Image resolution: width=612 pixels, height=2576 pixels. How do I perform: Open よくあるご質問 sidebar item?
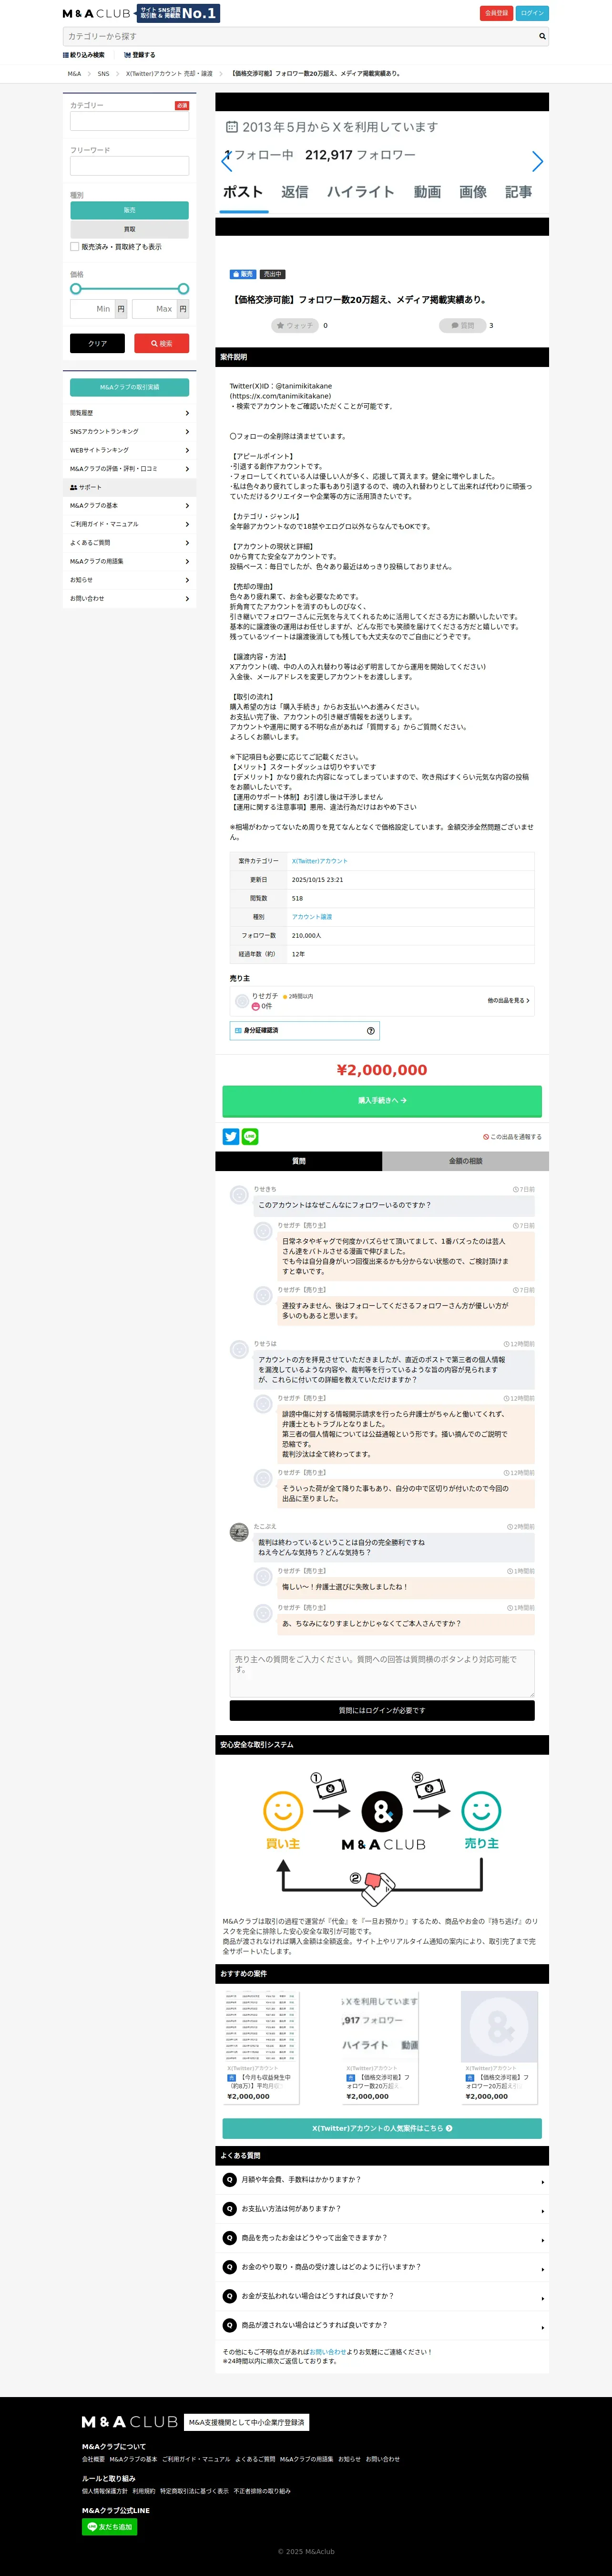tap(129, 543)
